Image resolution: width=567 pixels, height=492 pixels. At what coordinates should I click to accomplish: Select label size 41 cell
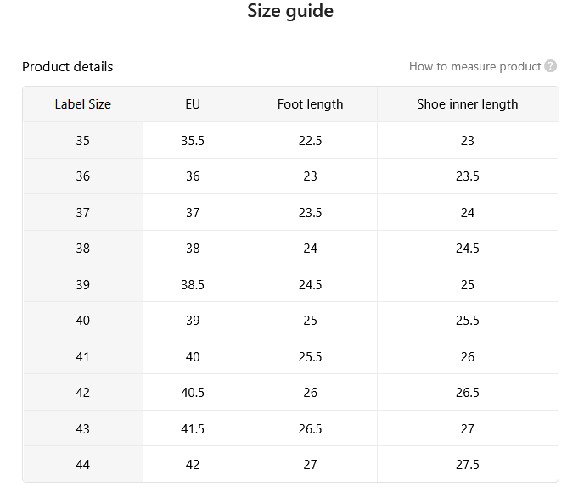[83, 357]
